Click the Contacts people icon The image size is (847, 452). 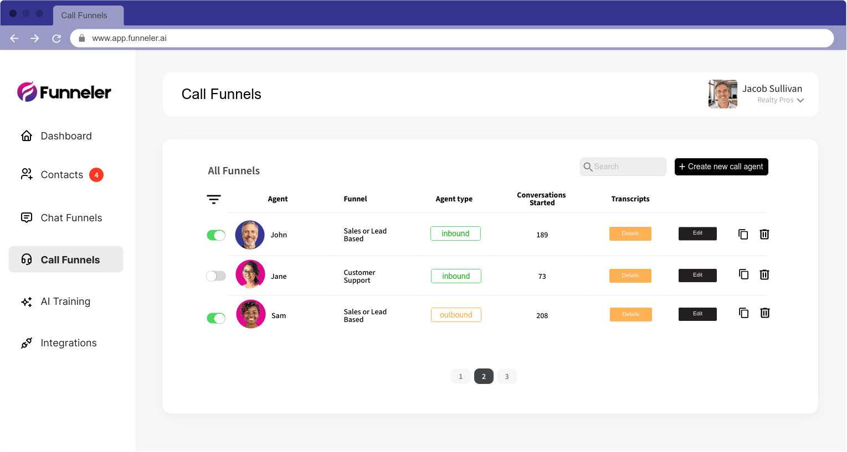[27, 174]
